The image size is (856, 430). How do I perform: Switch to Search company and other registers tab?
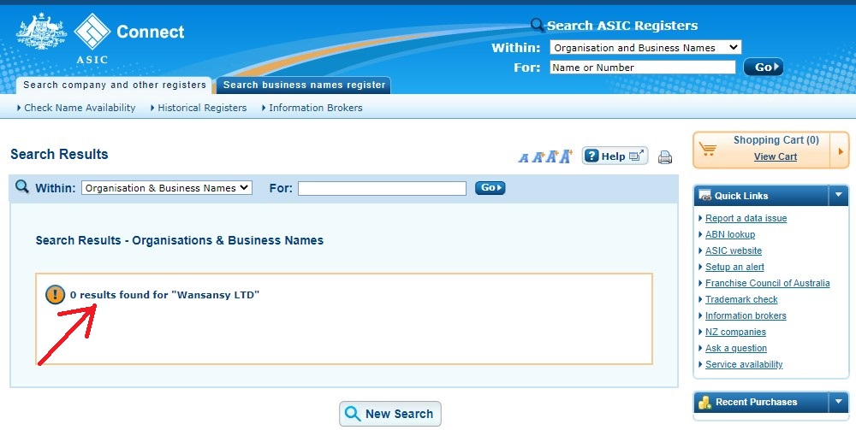click(115, 85)
